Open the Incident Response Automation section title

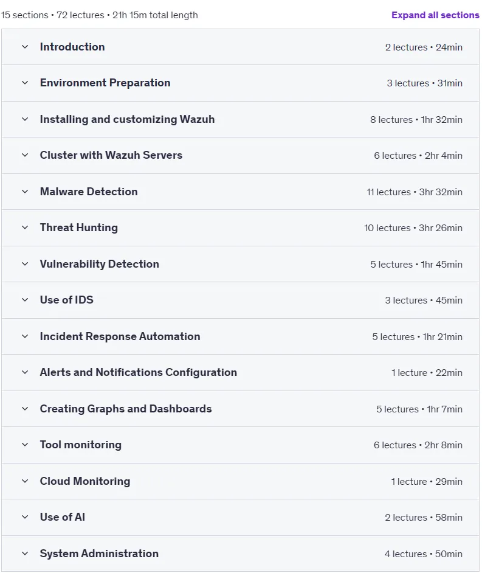120,336
